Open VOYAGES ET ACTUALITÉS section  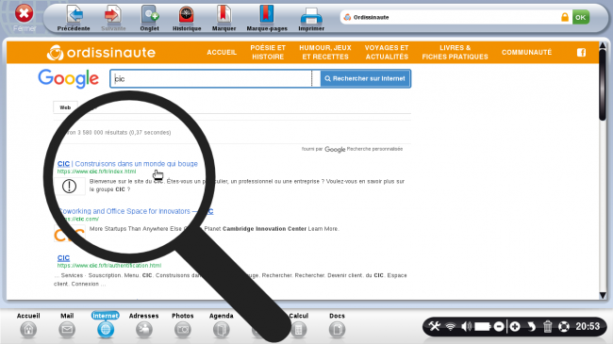click(387, 53)
